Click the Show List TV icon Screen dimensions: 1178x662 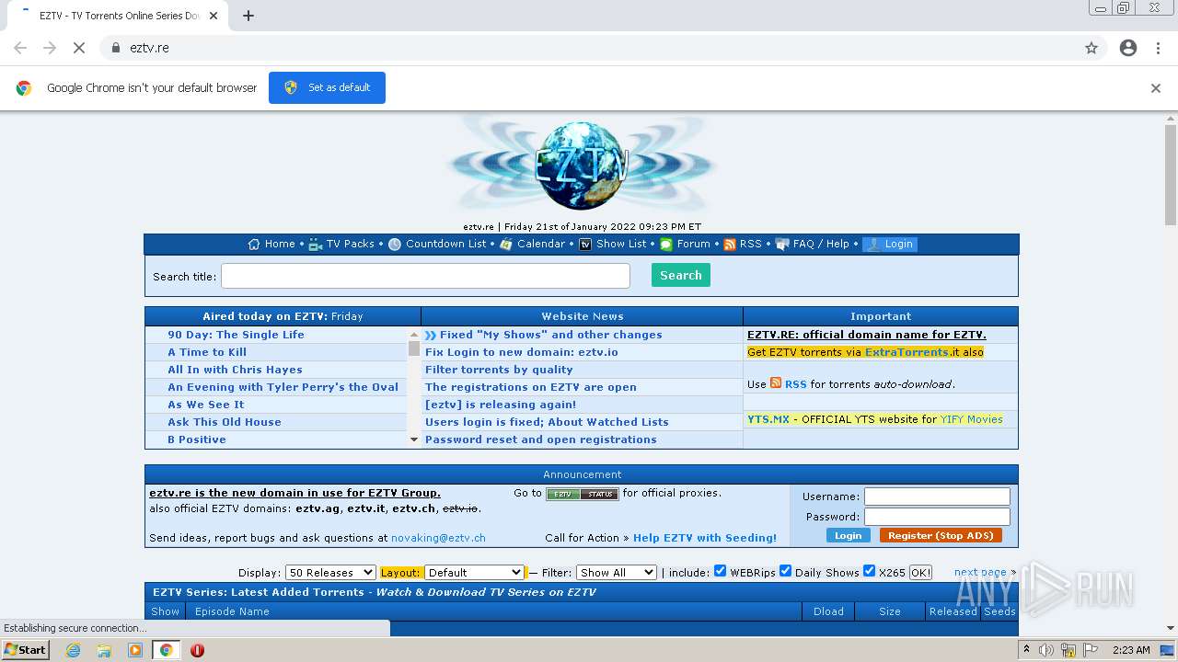(585, 245)
